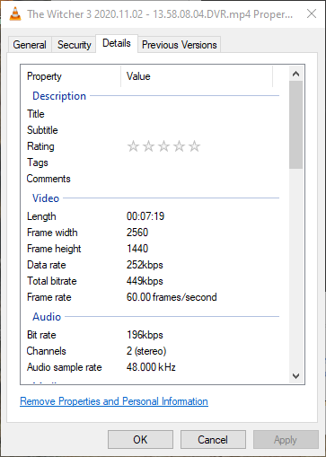Click the Audio section header
The height and width of the screenshot is (457, 326).
coord(47,317)
